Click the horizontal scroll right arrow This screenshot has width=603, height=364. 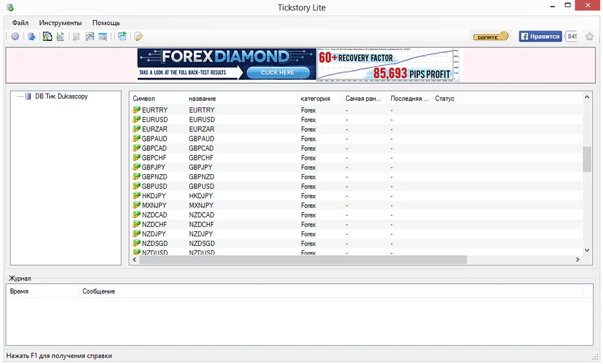577,260
